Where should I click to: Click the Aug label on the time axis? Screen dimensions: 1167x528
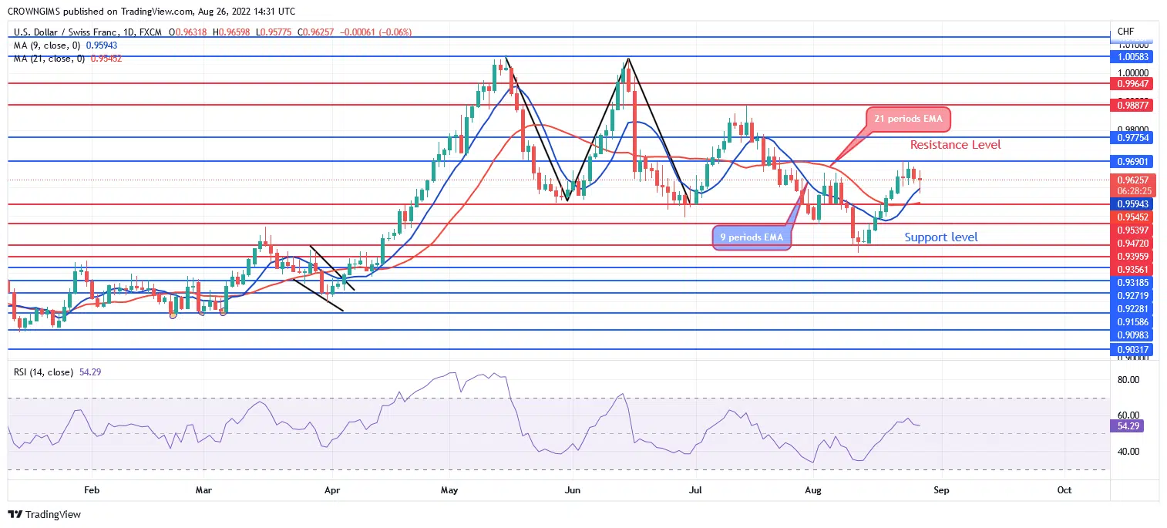click(812, 489)
